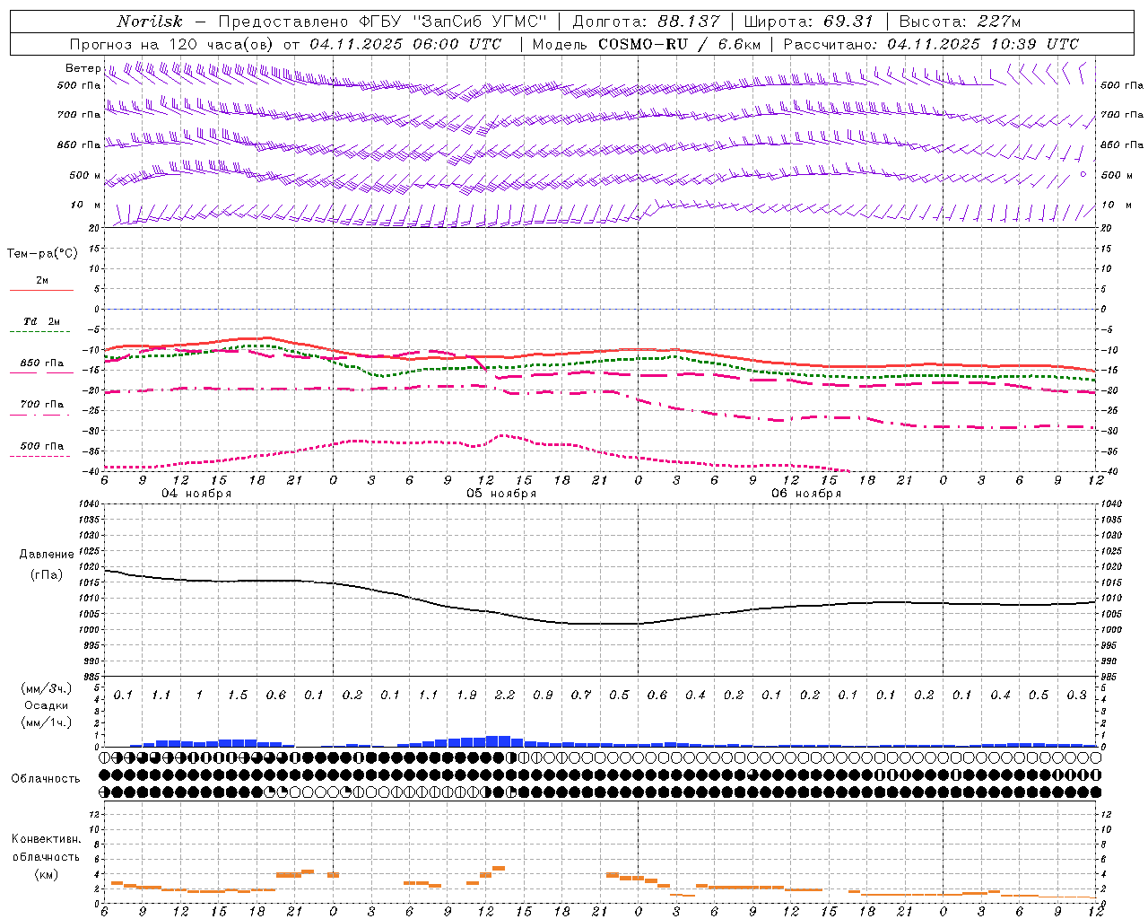
Task: Click the dotted pink line sample under 500 гПа legend
Action: pos(41,457)
